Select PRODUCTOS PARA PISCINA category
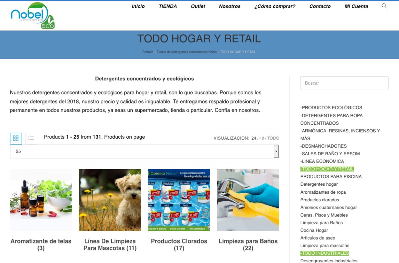The image size is (399, 263). 331,176
